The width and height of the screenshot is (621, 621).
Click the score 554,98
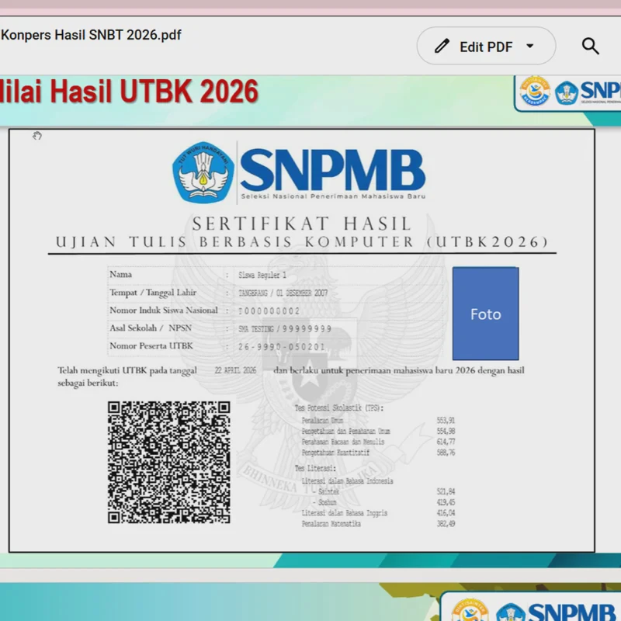(x=446, y=431)
